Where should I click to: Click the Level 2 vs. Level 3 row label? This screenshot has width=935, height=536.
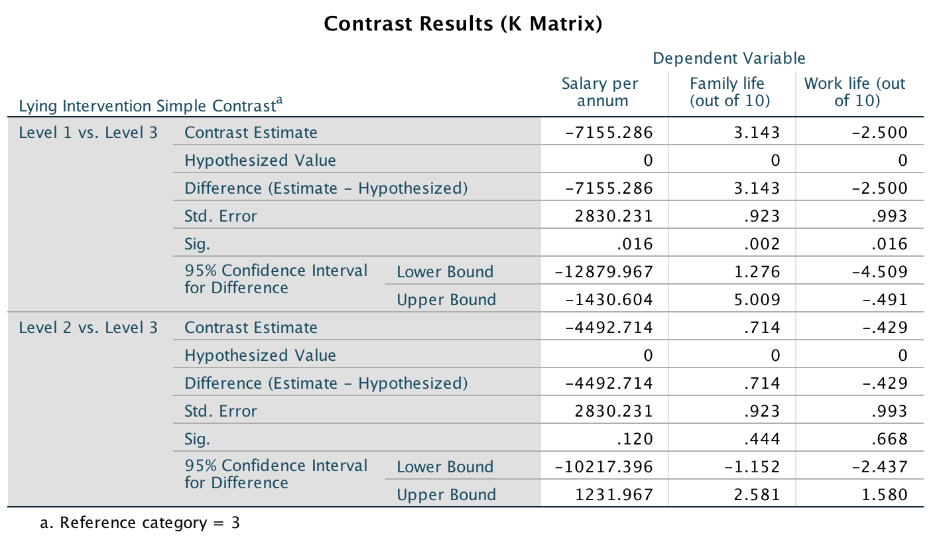coord(88,328)
